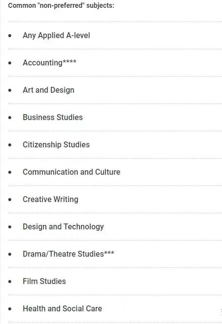222x324 pixels.
Task: Click 'Communication and Culture' entry
Action: coord(71,172)
